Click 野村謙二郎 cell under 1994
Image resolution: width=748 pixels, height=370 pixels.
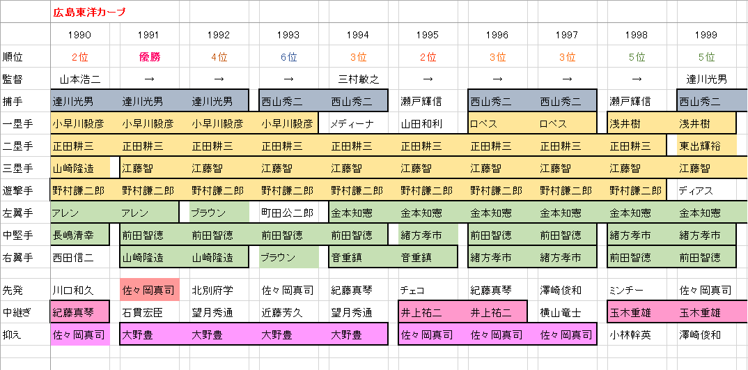pos(358,191)
